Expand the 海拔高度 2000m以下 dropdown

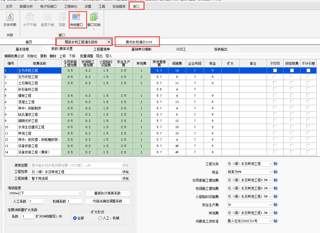pos(80,193)
